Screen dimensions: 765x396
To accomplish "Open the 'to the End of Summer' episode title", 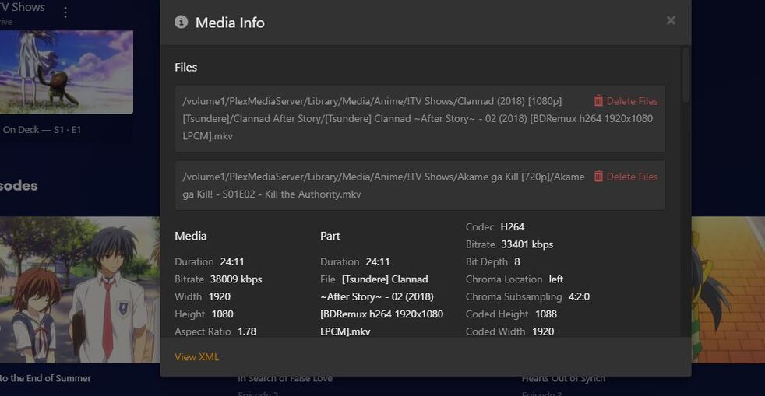I will pyautogui.click(x=45, y=378).
